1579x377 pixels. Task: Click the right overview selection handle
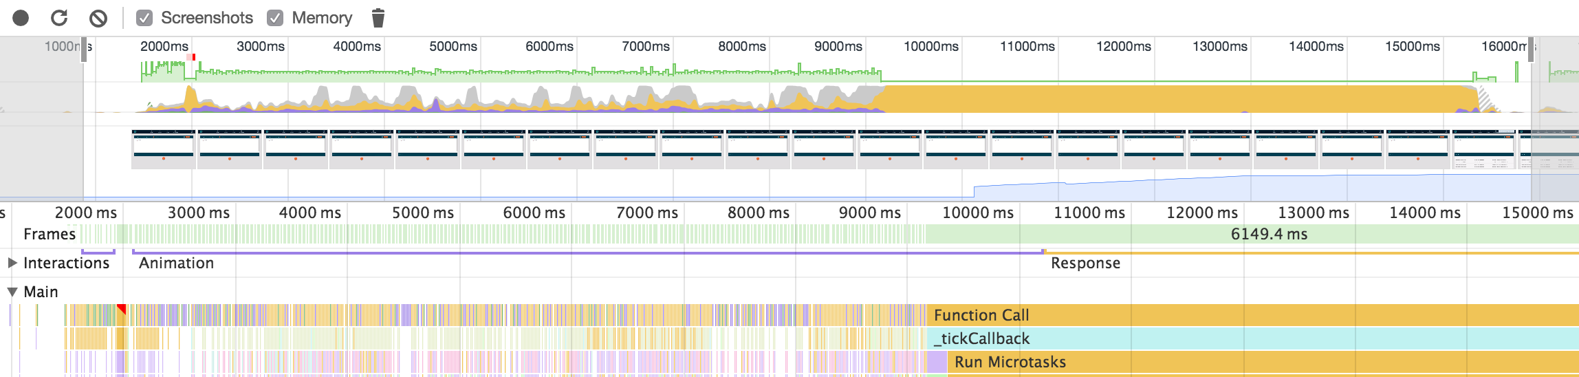1531,50
